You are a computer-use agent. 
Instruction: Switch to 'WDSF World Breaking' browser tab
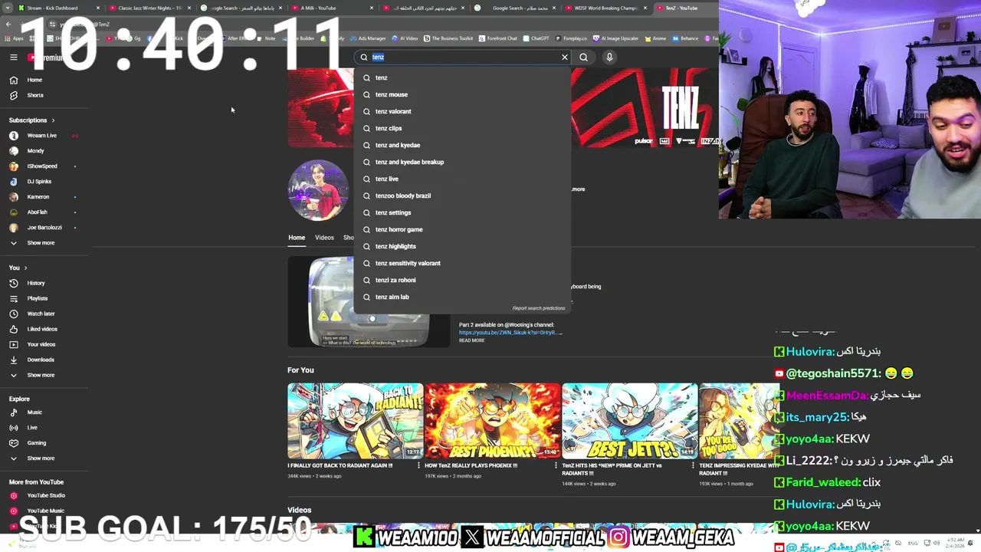click(x=605, y=8)
